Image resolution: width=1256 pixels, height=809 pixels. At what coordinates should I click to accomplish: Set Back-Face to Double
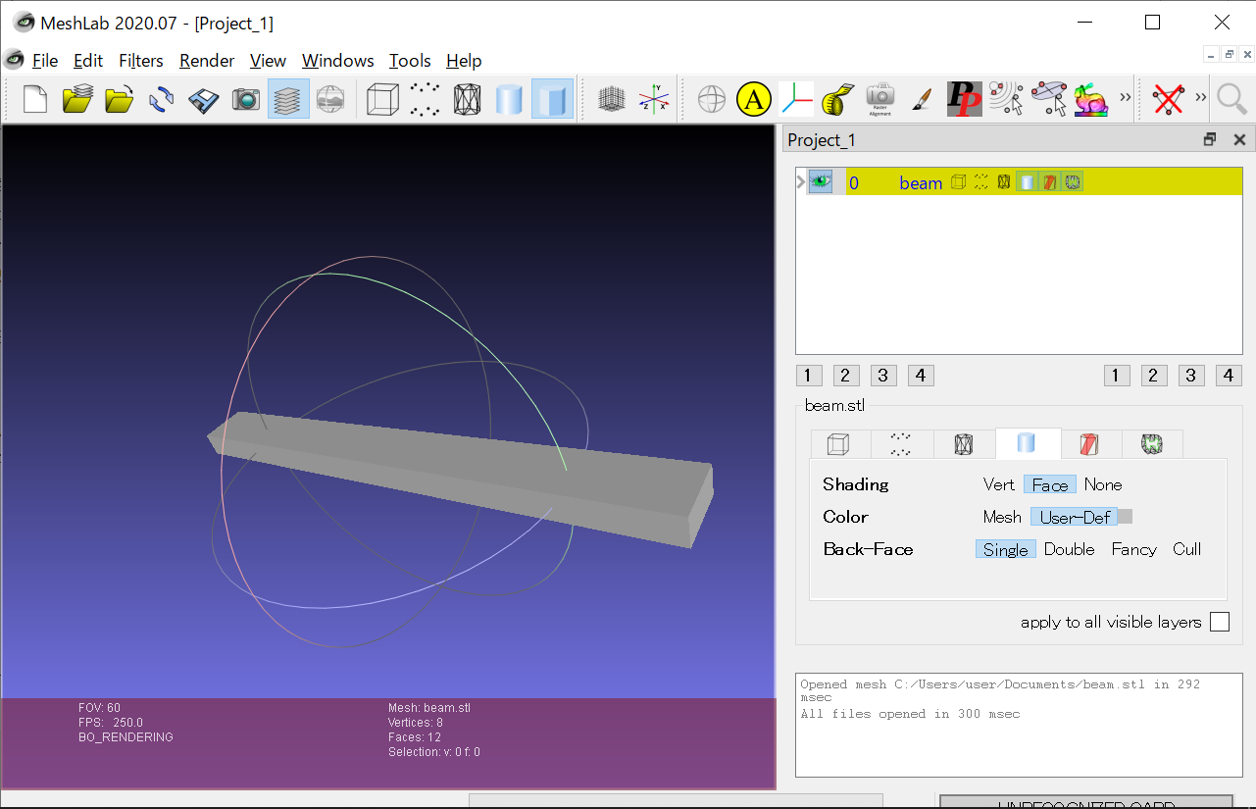[1069, 549]
